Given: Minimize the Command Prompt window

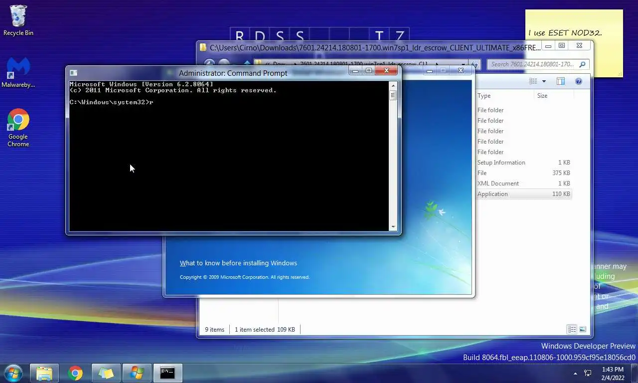Looking at the screenshot, I should click(355, 71).
